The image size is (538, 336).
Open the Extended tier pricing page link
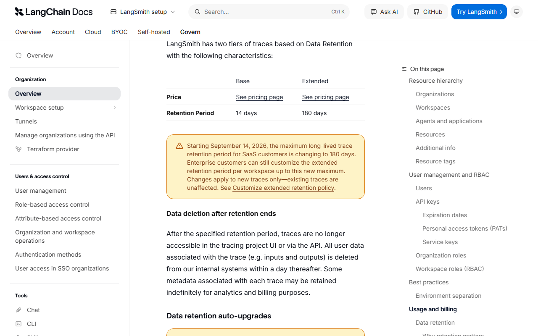pyautogui.click(x=326, y=97)
